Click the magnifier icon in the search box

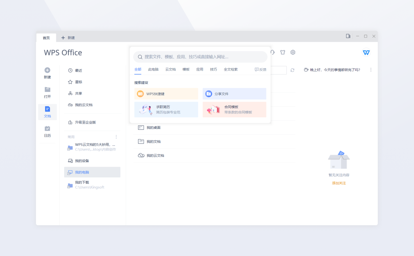(x=140, y=57)
